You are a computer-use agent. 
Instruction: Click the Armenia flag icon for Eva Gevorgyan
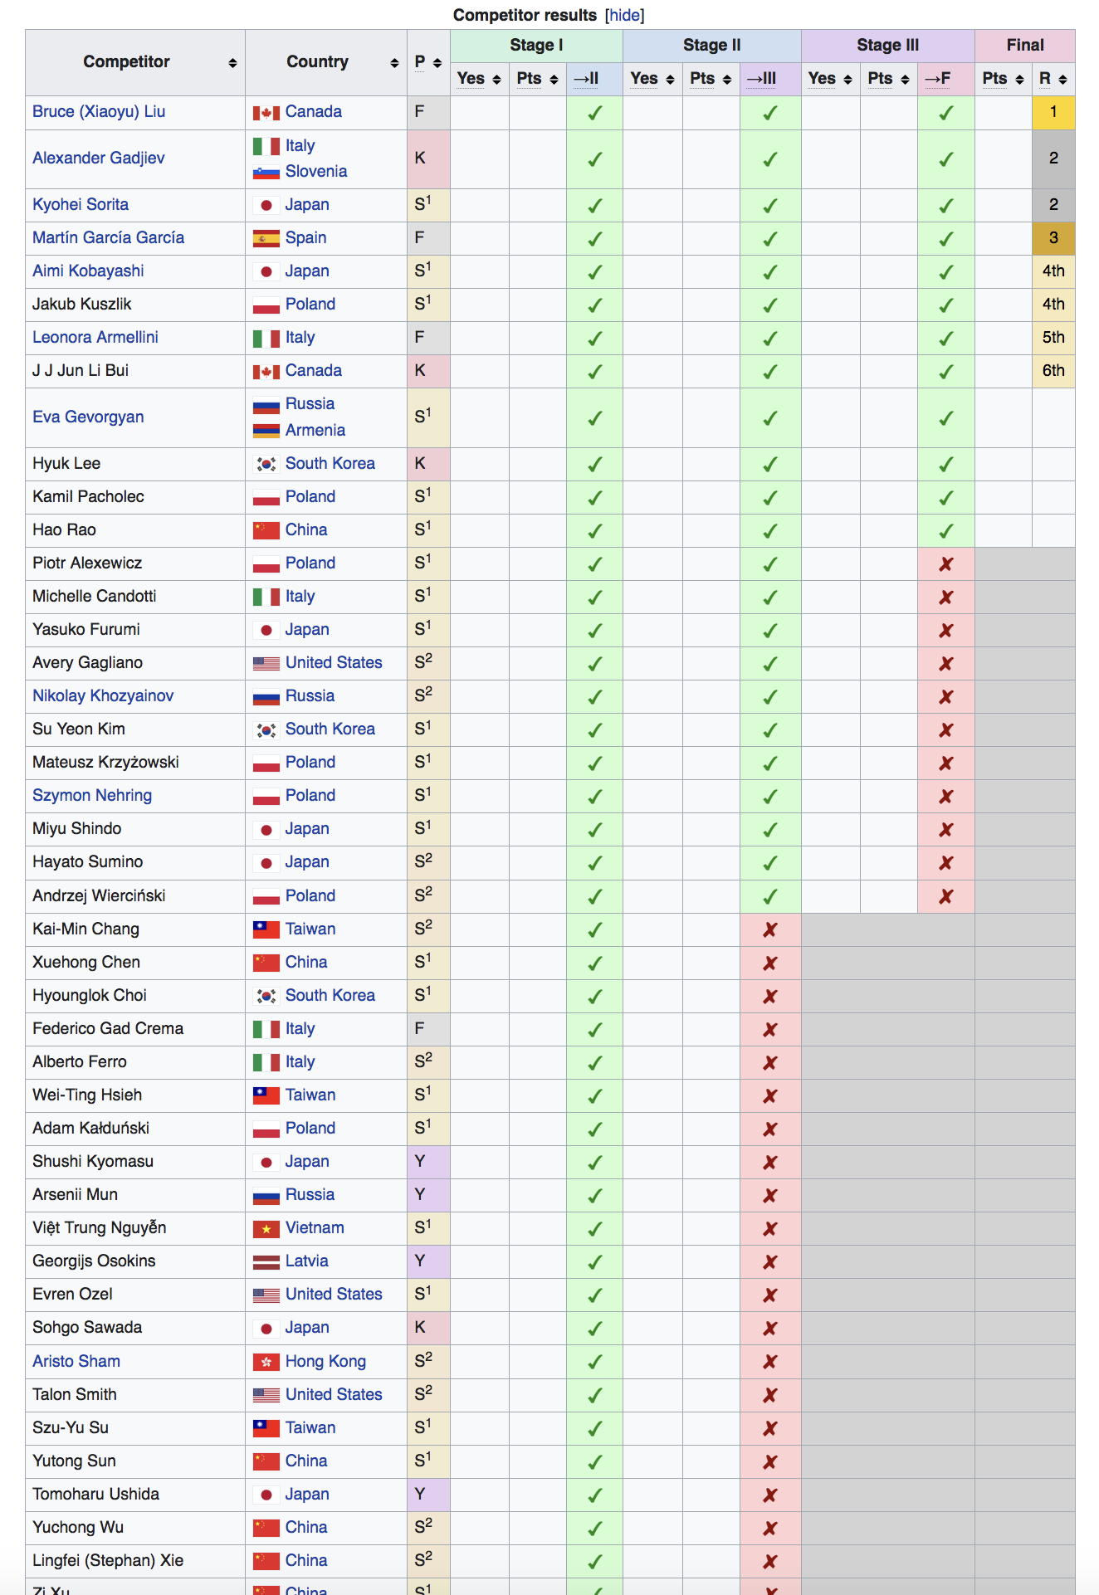[x=266, y=431]
